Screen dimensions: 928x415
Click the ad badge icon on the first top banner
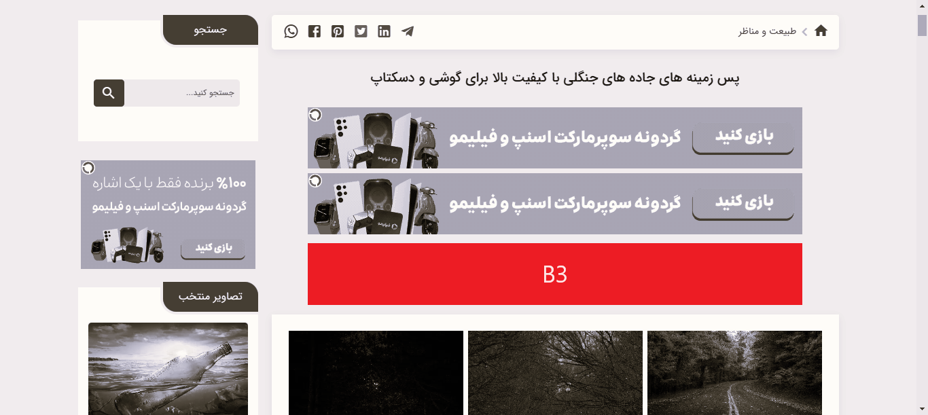pos(315,115)
